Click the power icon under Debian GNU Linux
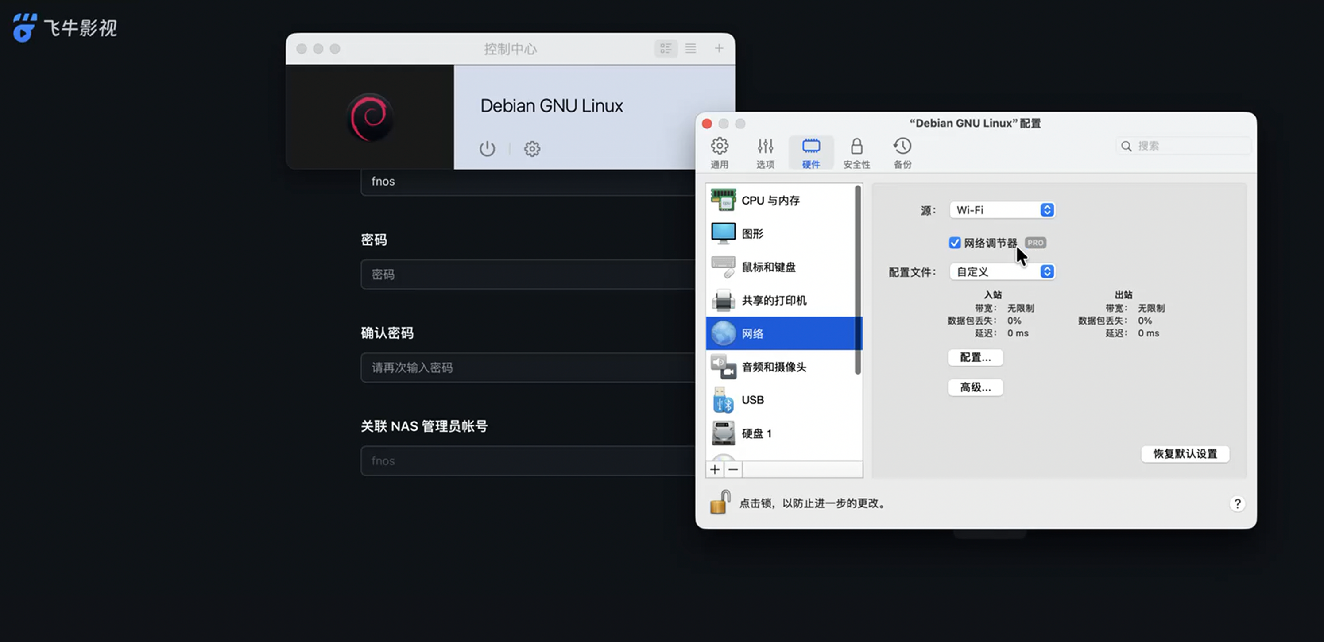 click(x=487, y=149)
